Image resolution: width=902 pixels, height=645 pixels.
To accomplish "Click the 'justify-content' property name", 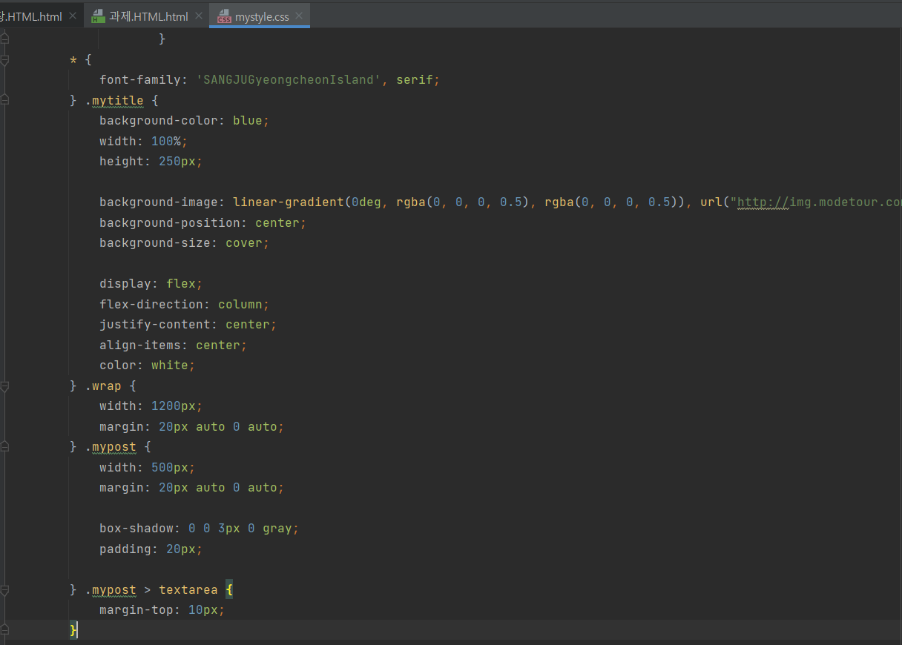I will (x=155, y=325).
